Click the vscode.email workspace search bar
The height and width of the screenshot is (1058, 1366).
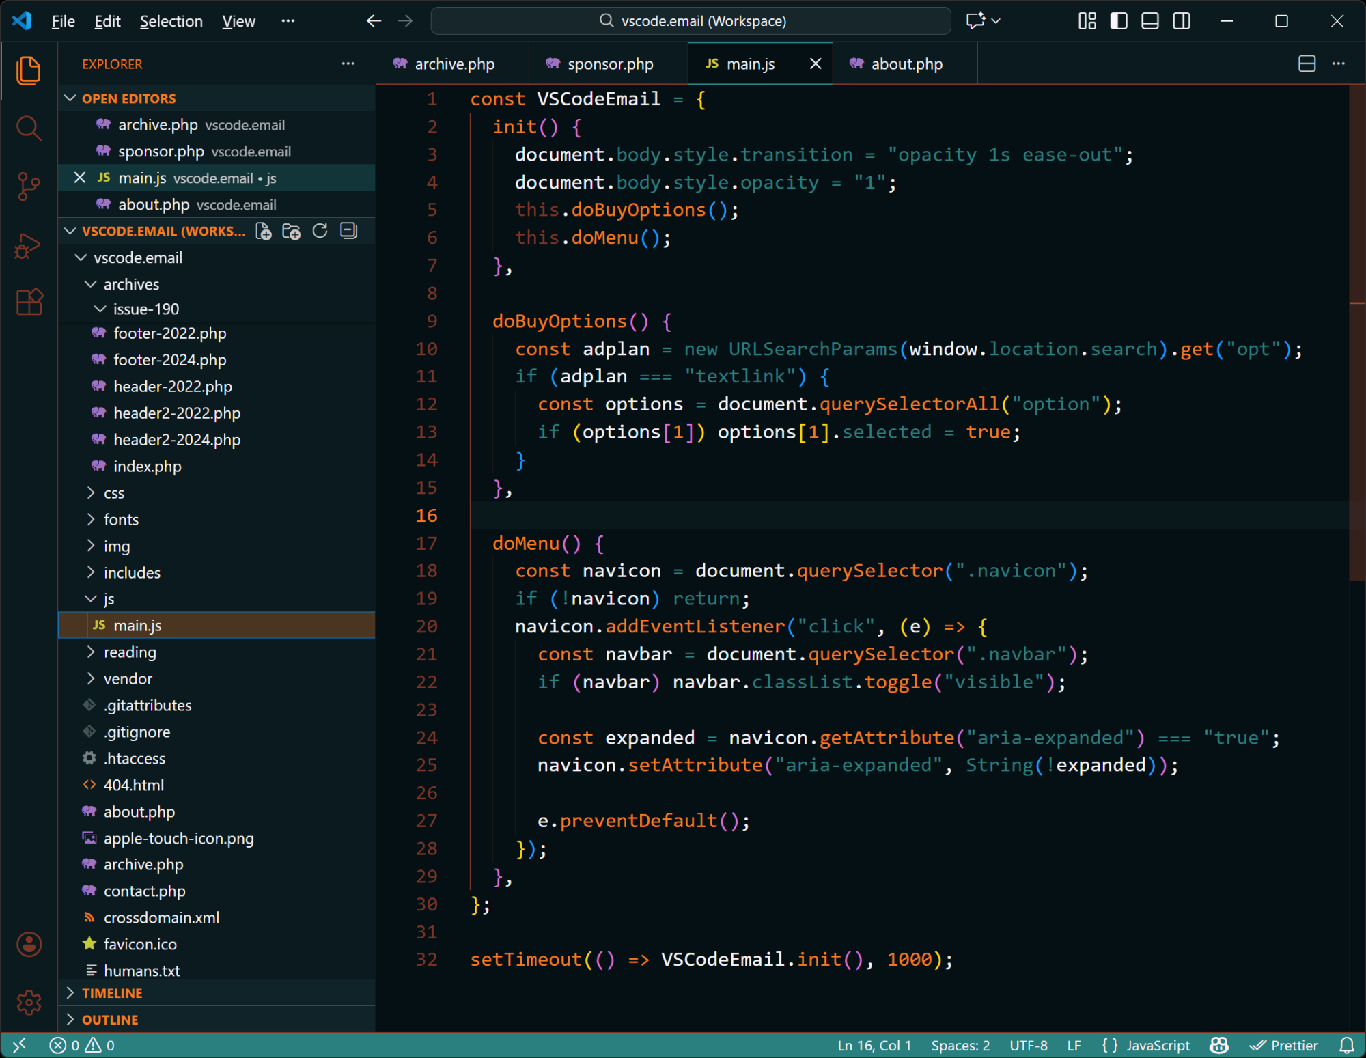[x=690, y=21]
